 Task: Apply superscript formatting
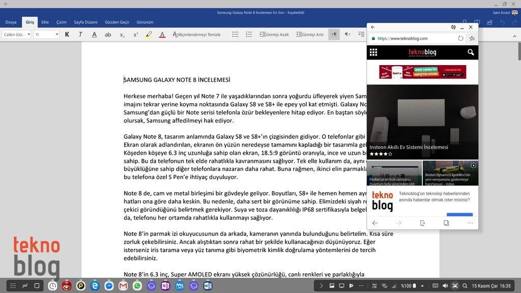[136, 35]
